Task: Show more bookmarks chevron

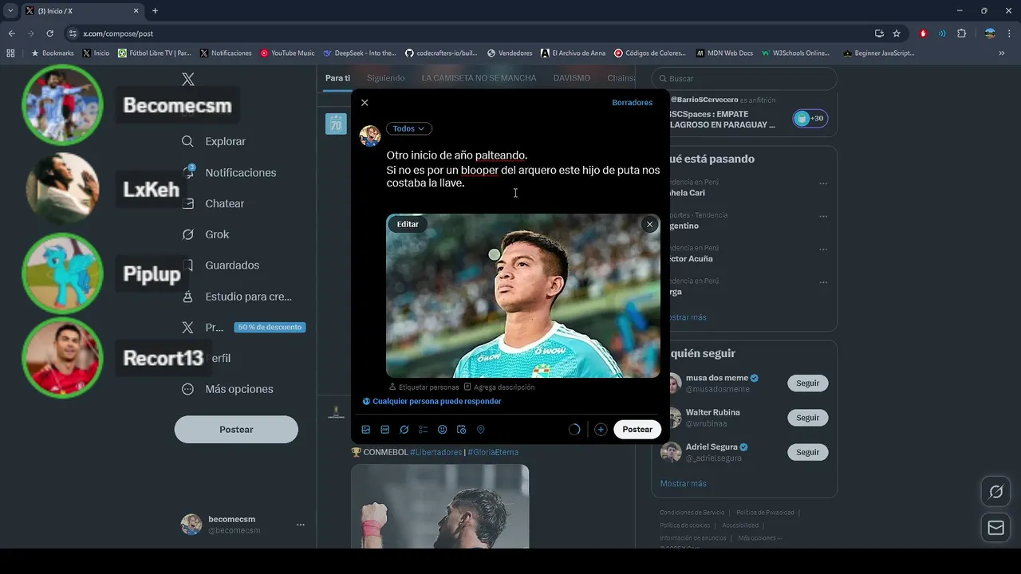Action: [x=1002, y=53]
